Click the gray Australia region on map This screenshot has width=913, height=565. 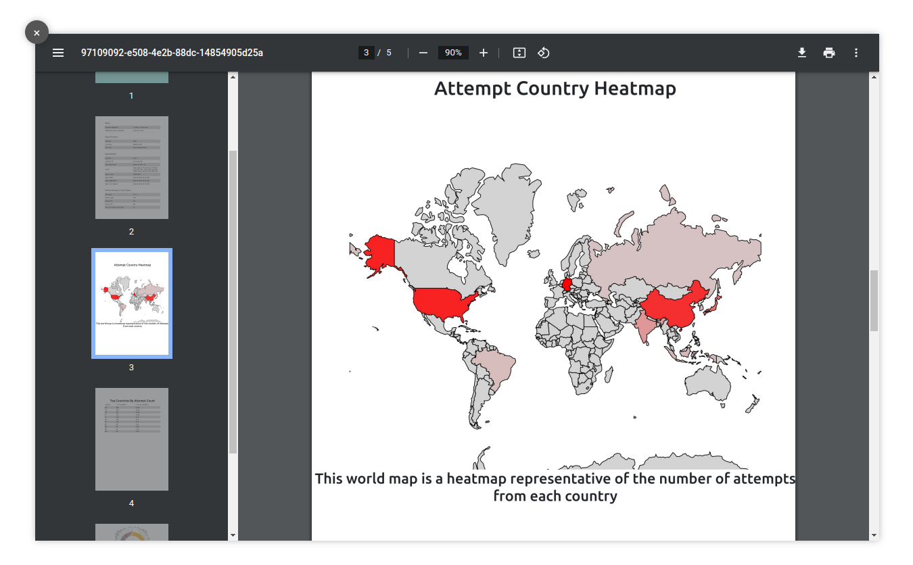click(x=707, y=385)
